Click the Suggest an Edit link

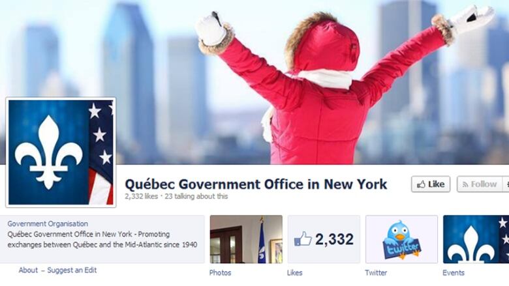pyautogui.click(x=72, y=270)
